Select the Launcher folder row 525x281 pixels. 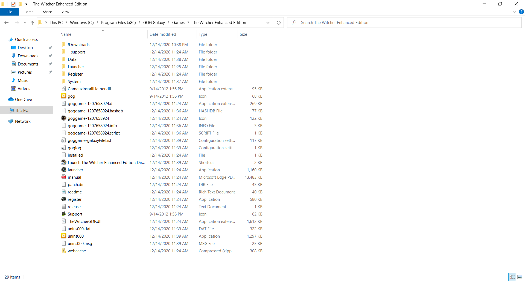coord(162,67)
